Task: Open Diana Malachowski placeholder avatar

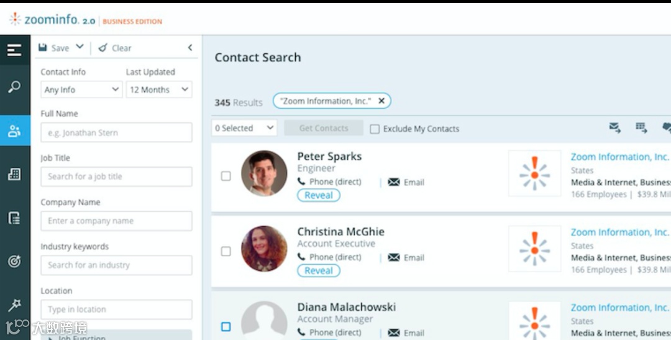Action: [264, 321]
